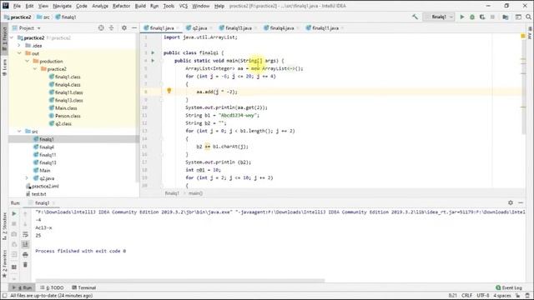
Task: Click the Structure side tool button
Action: 4,227
